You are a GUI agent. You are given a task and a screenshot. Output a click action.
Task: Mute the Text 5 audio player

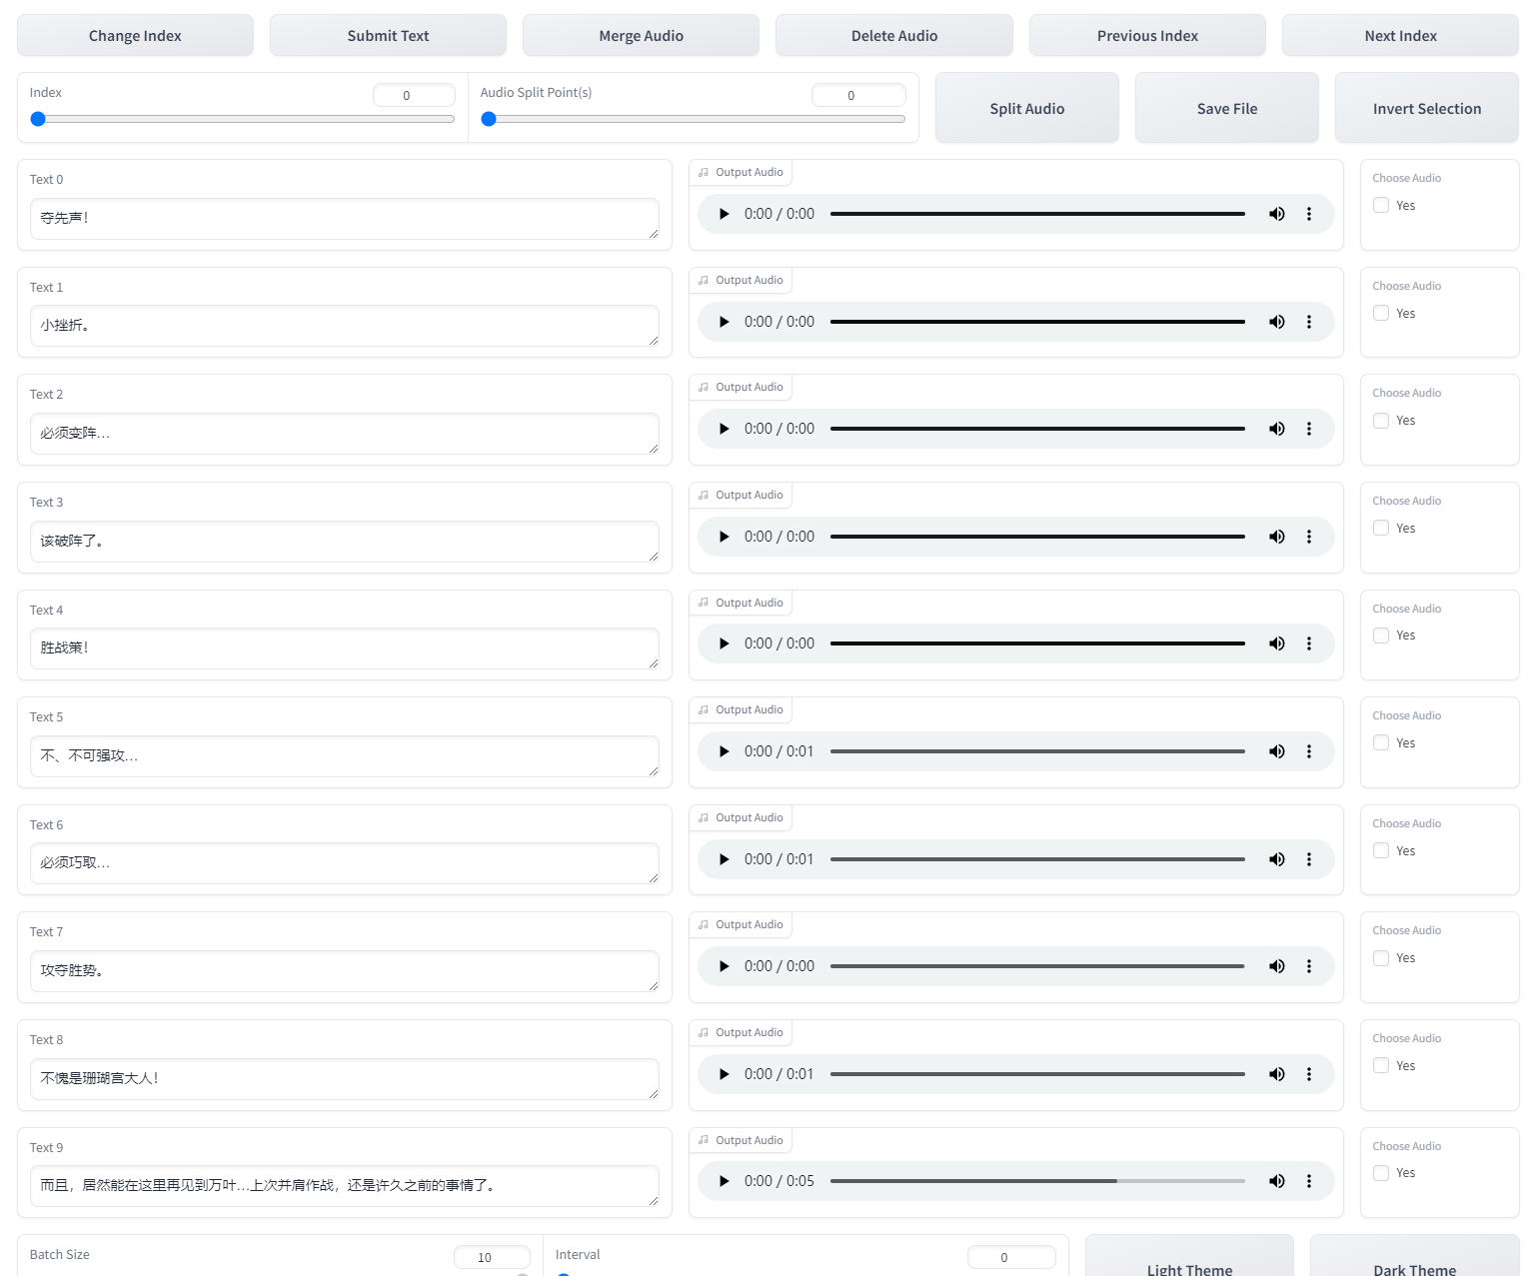[1277, 751]
